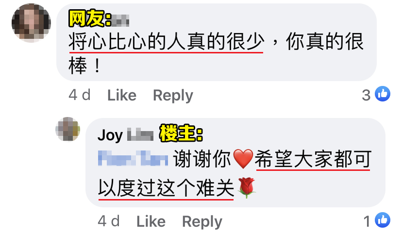The height and width of the screenshot is (234, 402).
Task: Open the thumbs-up reaction icon on top comment
Action: tap(383, 94)
